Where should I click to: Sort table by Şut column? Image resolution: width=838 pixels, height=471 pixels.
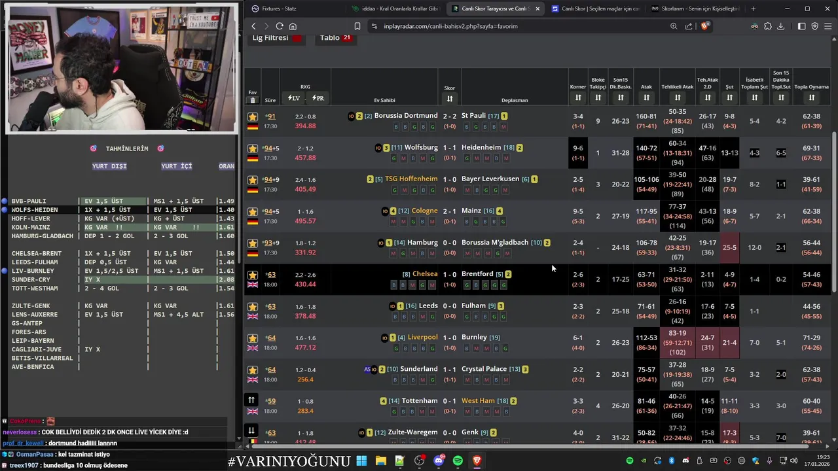729,97
